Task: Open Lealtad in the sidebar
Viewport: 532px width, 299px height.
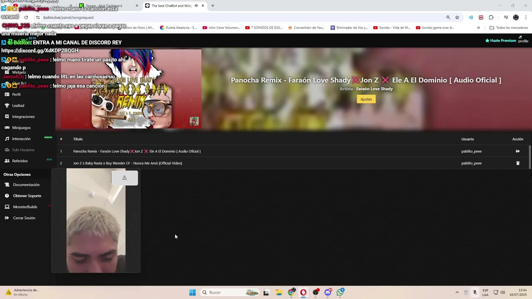Action: (18, 105)
